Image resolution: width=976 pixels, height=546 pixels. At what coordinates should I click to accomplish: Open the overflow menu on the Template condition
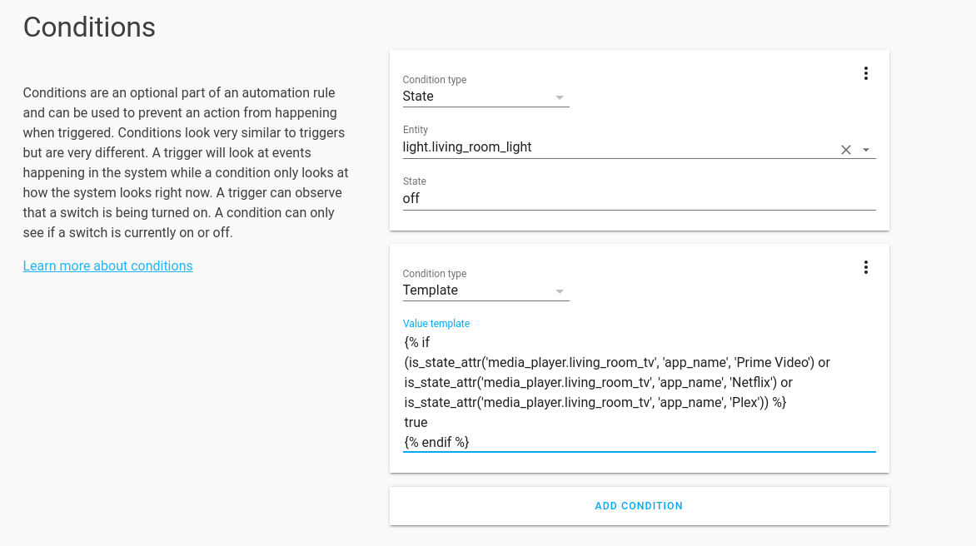(865, 267)
